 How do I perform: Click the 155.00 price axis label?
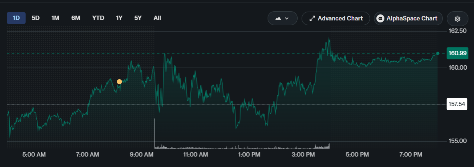(458, 141)
